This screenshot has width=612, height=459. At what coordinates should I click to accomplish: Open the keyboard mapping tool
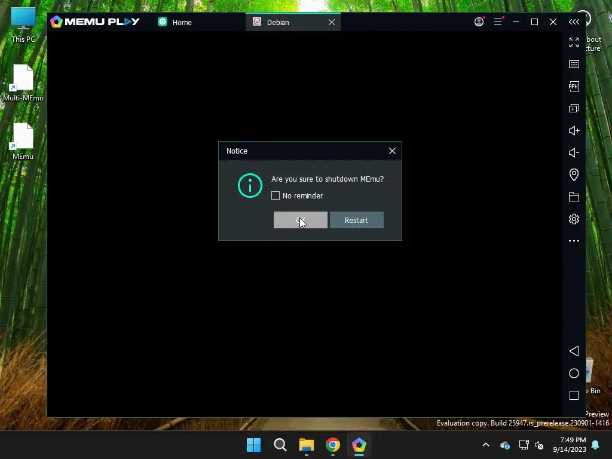pyautogui.click(x=574, y=65)
